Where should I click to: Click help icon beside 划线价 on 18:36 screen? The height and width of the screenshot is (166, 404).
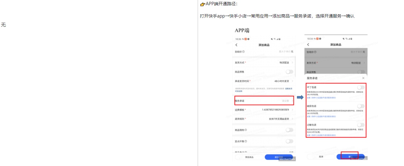(244, 52)
